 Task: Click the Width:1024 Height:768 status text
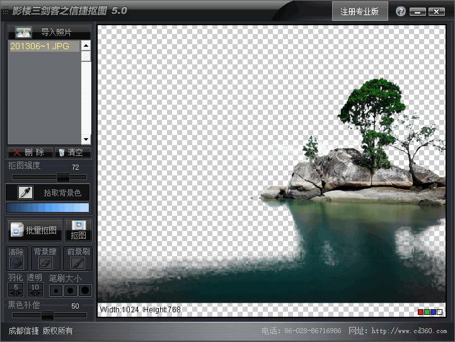(x=140, y=309)
